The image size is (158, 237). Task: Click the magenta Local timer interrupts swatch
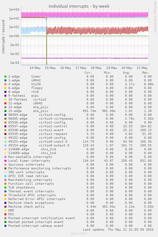(5, 161)
